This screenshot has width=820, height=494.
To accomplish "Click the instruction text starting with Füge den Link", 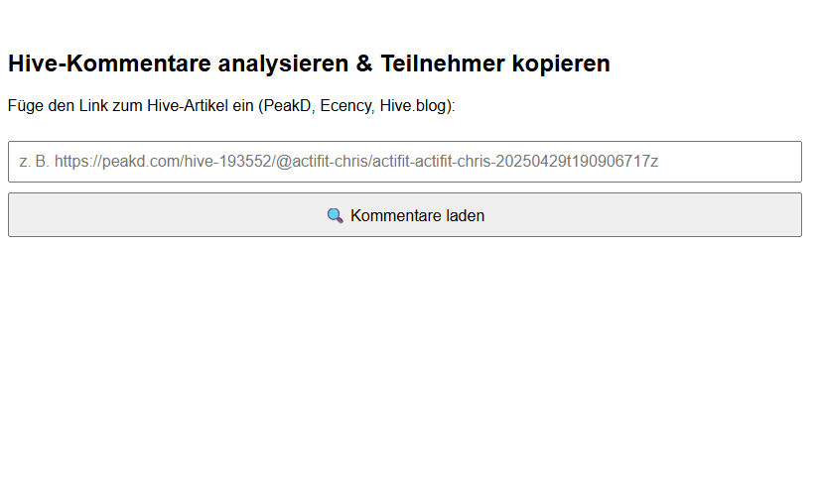I will click(x=231, y=105).
